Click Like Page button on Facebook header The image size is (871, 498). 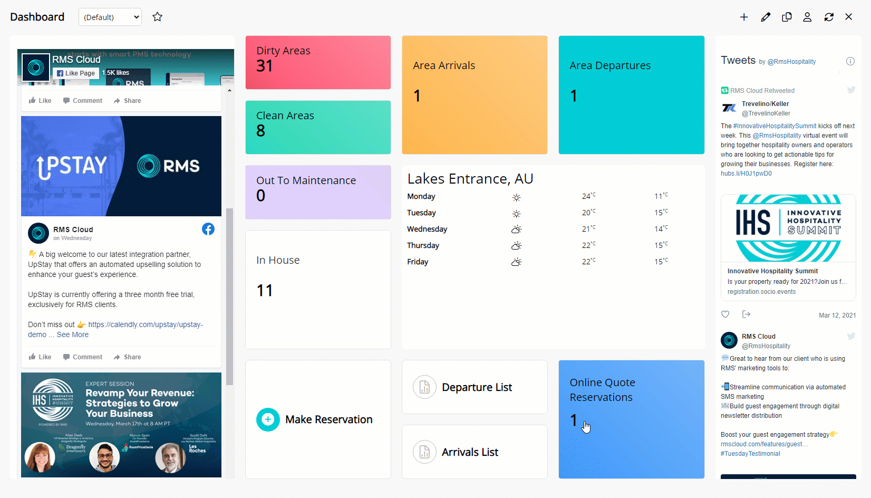point(76,73)
